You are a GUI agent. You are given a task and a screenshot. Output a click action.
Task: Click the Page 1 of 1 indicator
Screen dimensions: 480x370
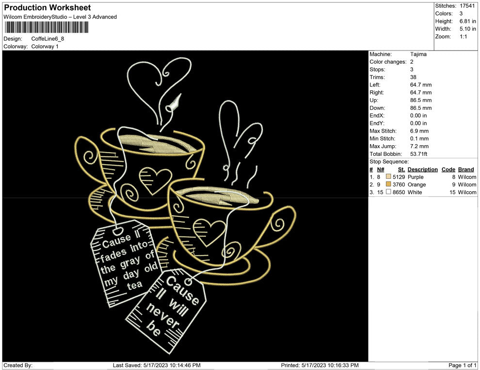pos(463,365)
